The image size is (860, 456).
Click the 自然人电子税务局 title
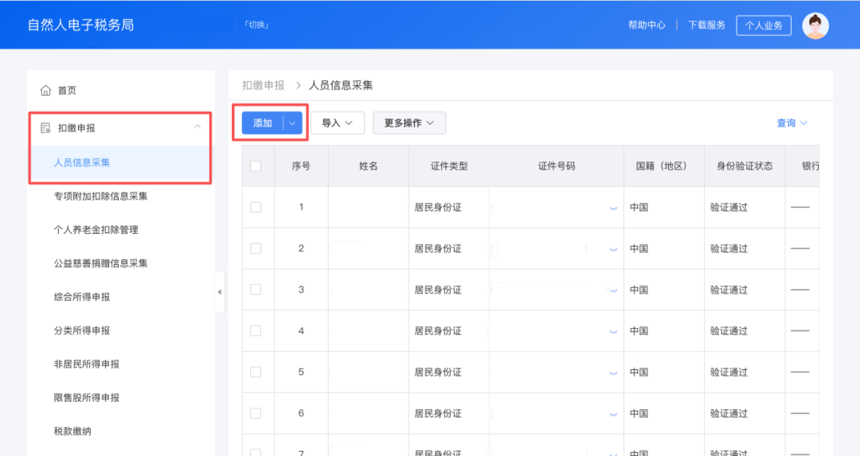coord(80,25)
